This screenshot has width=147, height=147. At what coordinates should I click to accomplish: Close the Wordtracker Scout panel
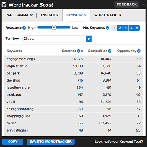[x=143, y=5]
